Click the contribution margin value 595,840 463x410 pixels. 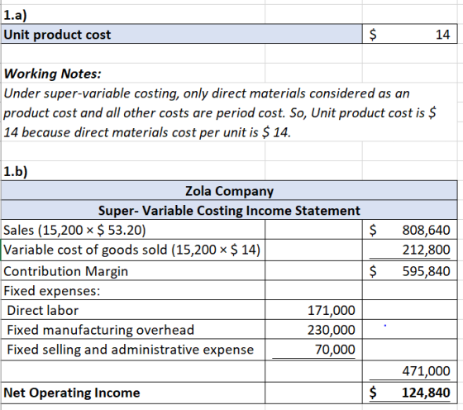click(x=409, y=270)
